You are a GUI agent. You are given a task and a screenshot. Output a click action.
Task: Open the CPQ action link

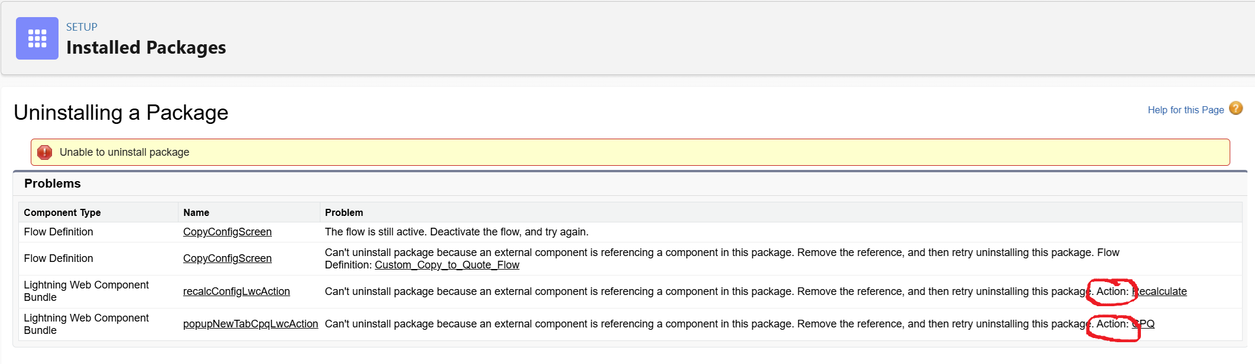1143,324
